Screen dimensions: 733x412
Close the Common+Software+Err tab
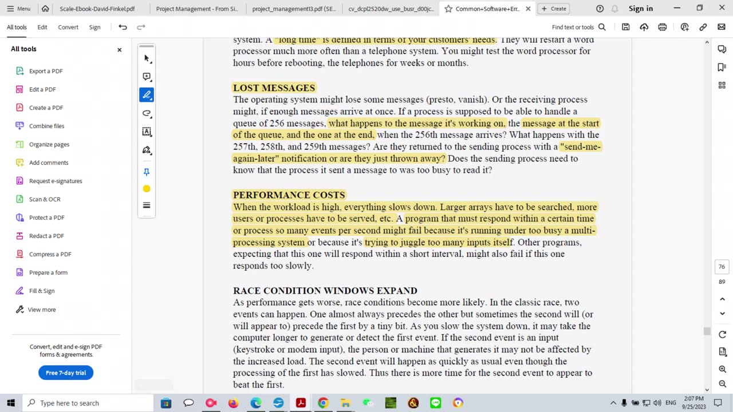pyautogui.click(x=528, y=9)
